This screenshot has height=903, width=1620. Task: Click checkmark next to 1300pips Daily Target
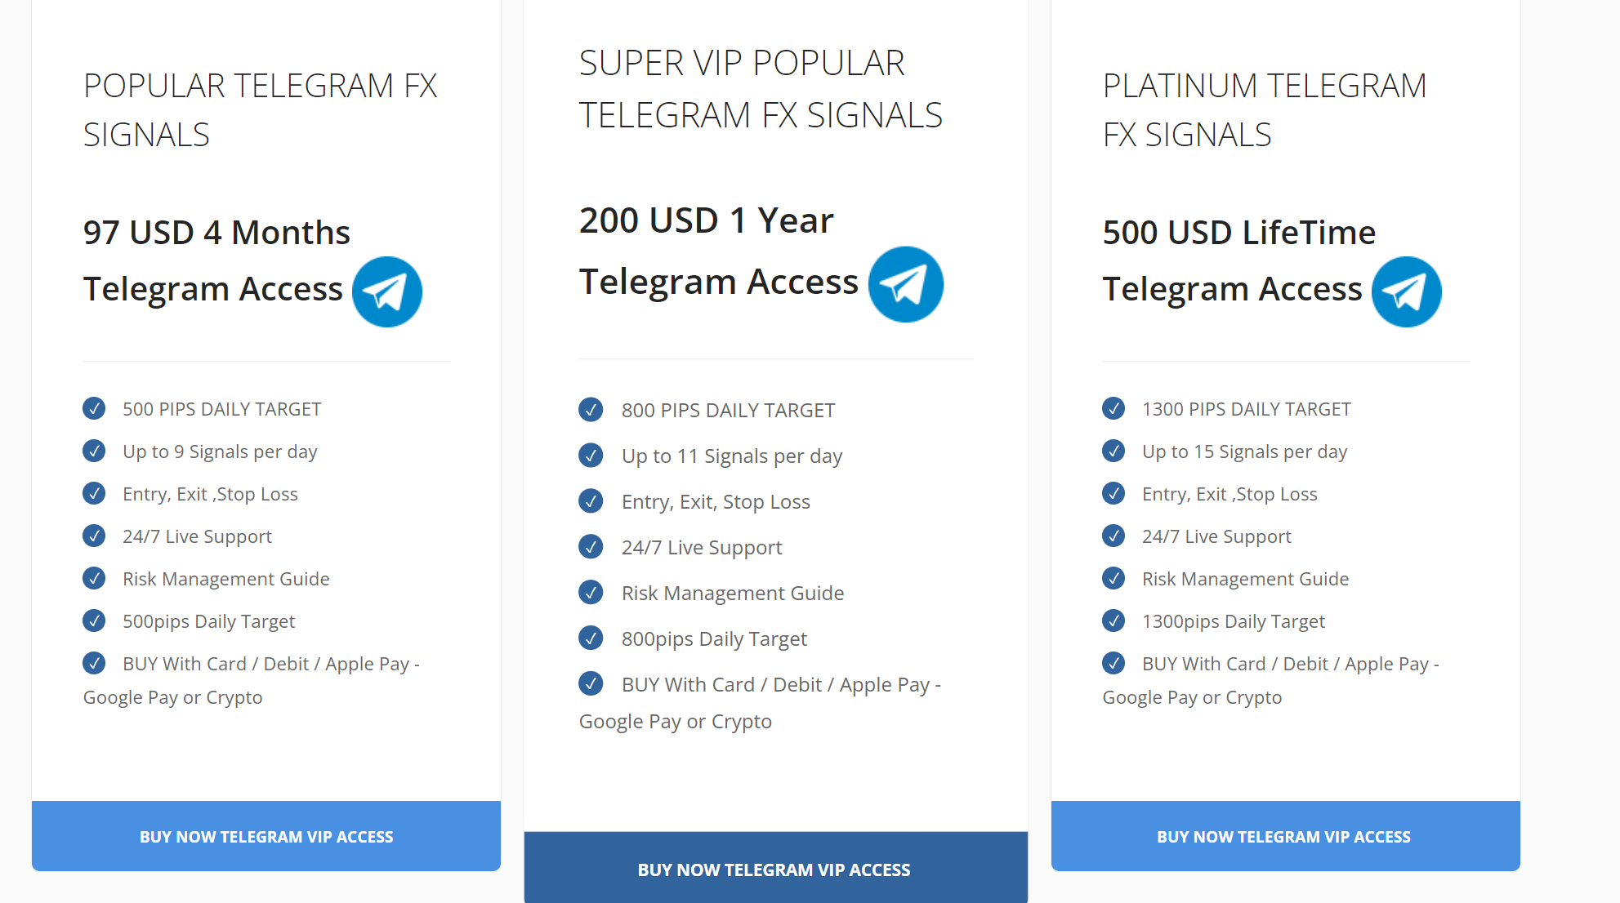[x=1113, y=621]
